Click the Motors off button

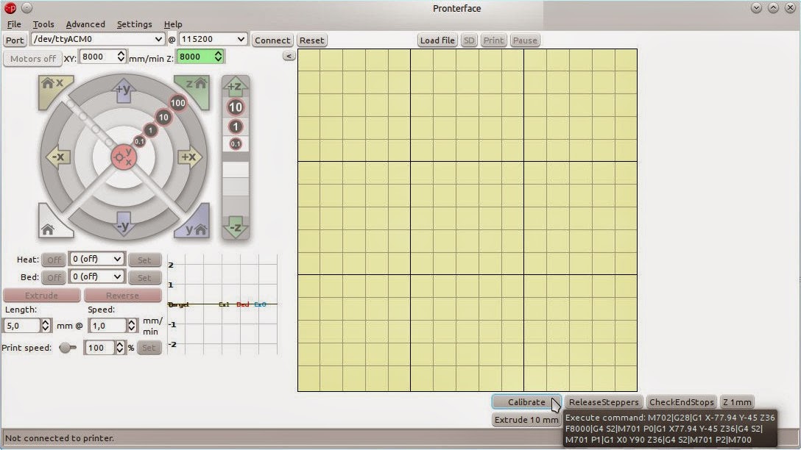point(32,59)
